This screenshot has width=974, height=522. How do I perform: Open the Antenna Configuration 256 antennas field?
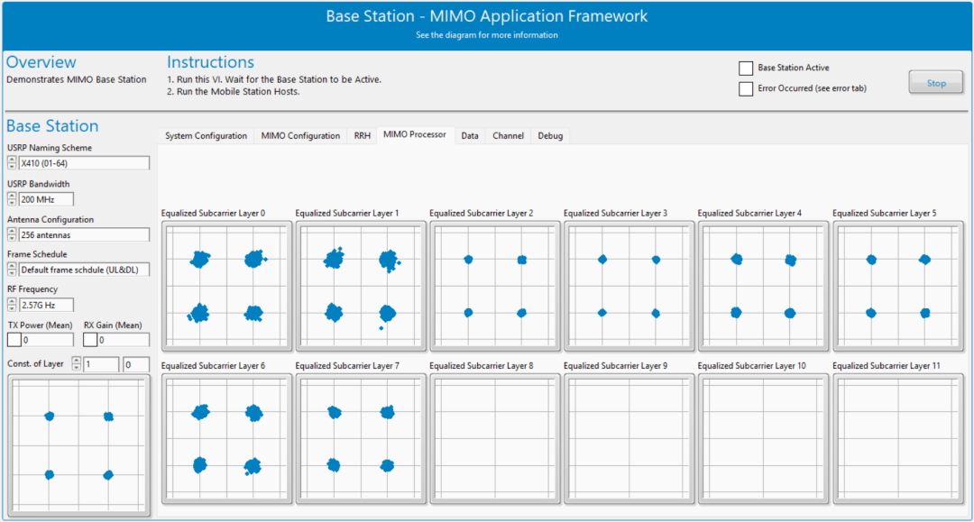(84, 234)
